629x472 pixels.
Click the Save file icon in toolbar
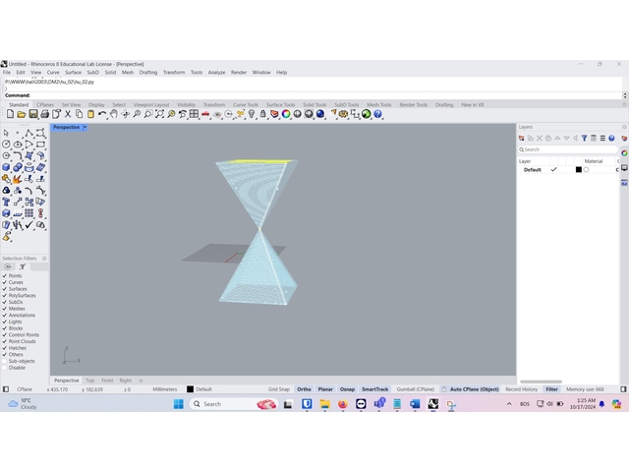pos(32,114)
